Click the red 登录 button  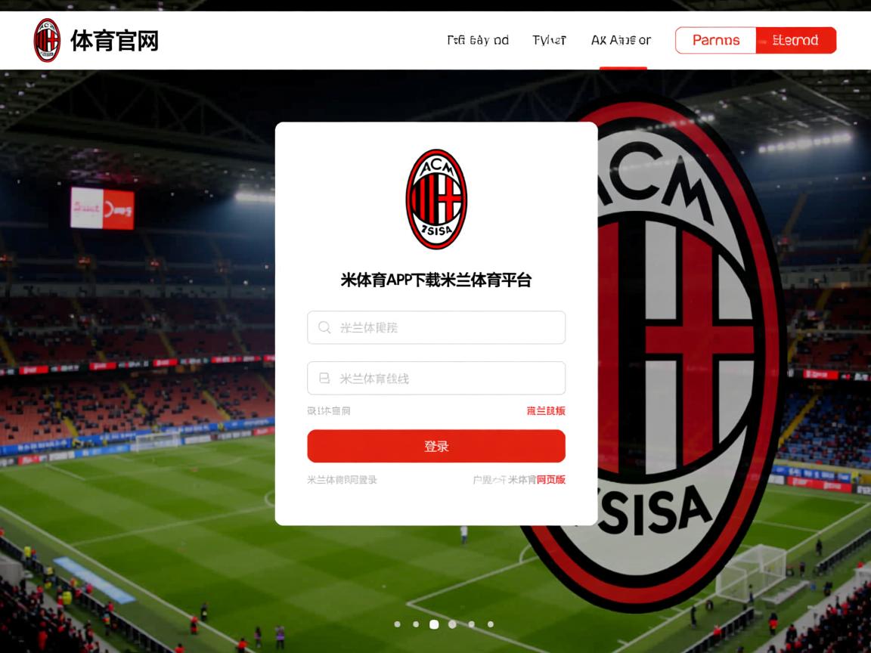click(x=436, y=446)
